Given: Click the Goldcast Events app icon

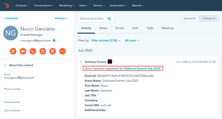Looking at the screenshot, I should (110, 62).
